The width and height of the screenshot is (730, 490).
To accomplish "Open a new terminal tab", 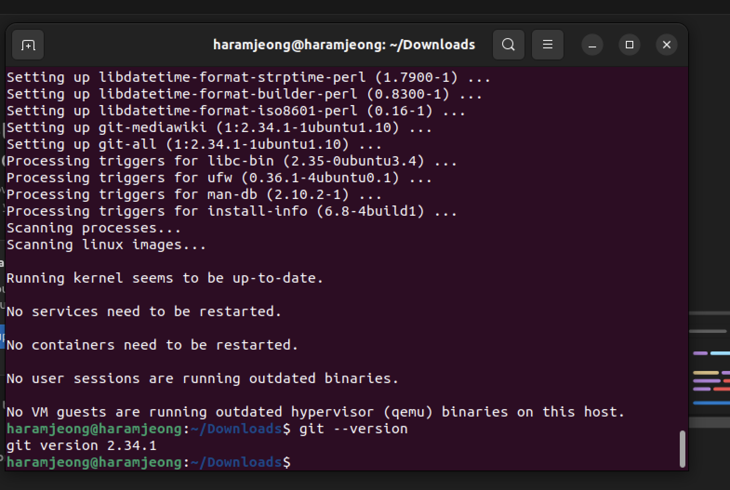I will (28, 45).
